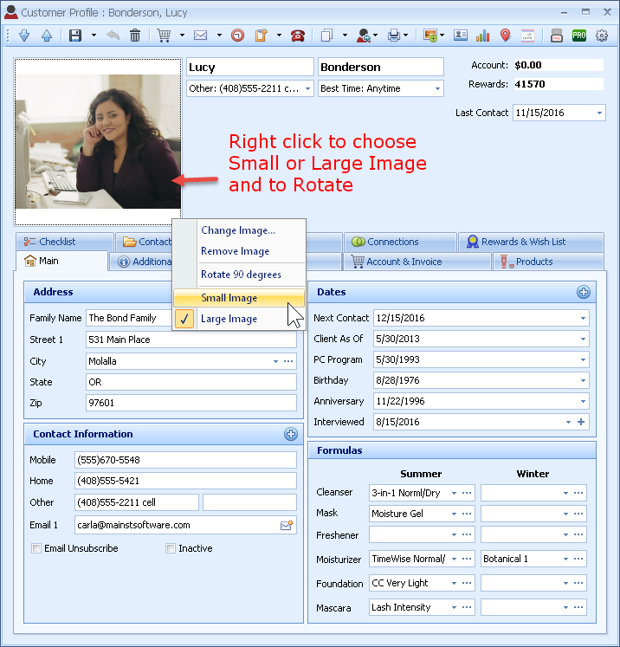This screenshot has height=647, width=620.
Task: Click the email envelope icon in Email 1 field
Action: click(x=287, y=525)
